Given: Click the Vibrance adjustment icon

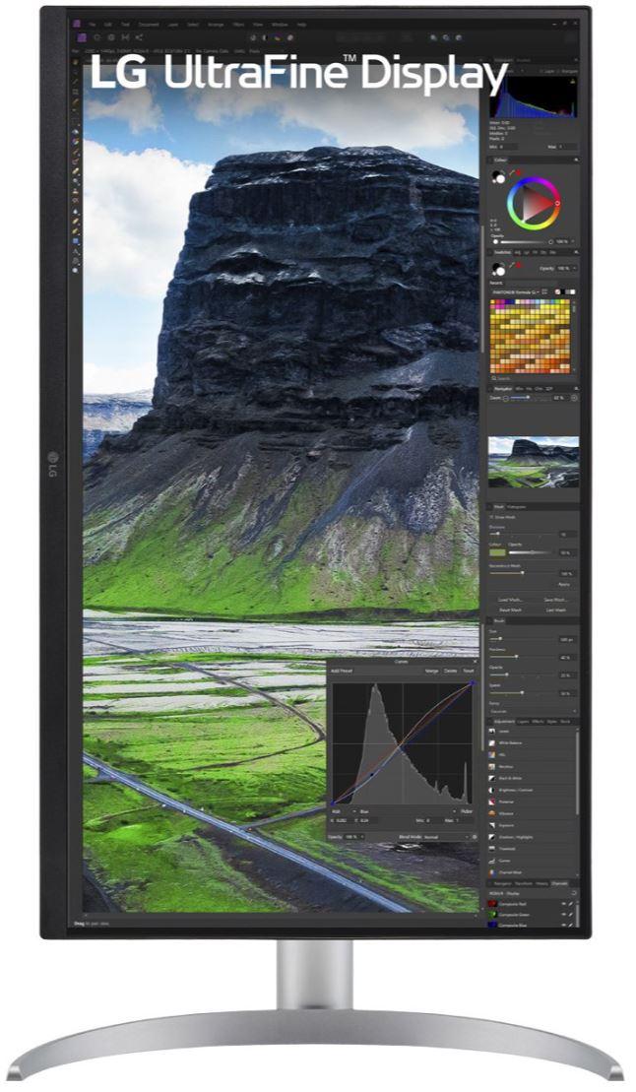Looking at the screenshot, I should pyautogui.click(x=492, y=813).
